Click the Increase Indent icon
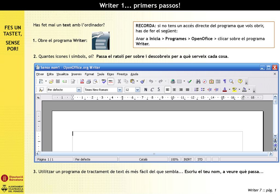280x194 pixels. 216,90
